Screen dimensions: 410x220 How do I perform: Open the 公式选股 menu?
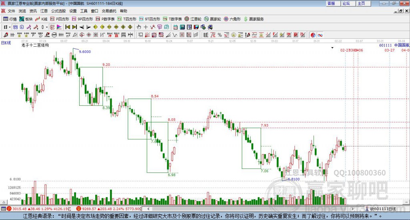(58, 11)
